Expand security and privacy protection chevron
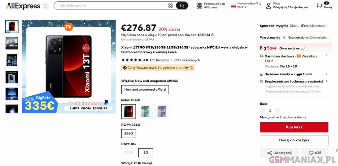Image resolution: width=338 pixels, height=166 pixels. tap(326, 81)
